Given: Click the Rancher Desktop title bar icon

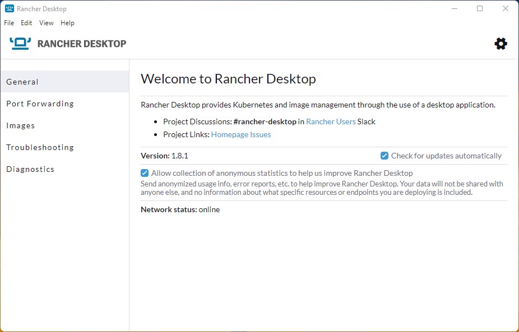Looking at the screenshot, I should point(10,8).
